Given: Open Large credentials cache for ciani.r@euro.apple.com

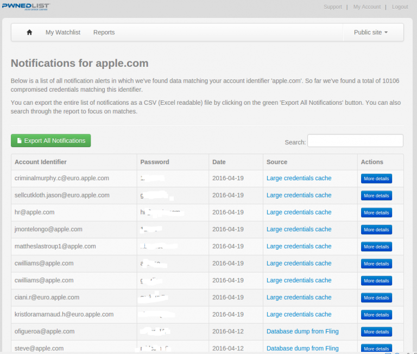Looking at the screenshot, I should pos(299,297).
